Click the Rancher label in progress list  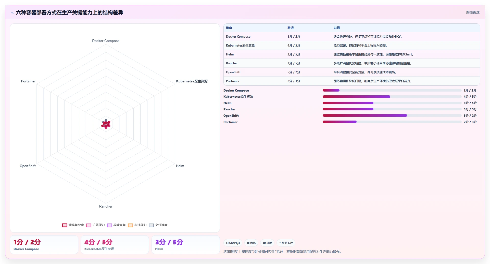pyautogui.click(x=230, y=109)
